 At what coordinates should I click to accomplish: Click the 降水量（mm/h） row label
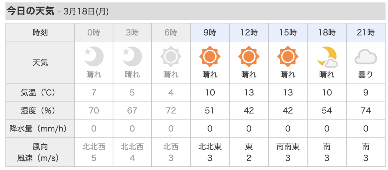40,129
